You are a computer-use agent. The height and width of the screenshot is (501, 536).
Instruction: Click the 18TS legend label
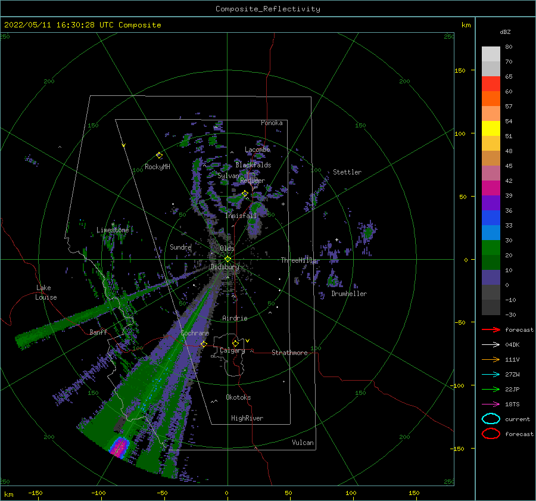click(x=512, y=404)
